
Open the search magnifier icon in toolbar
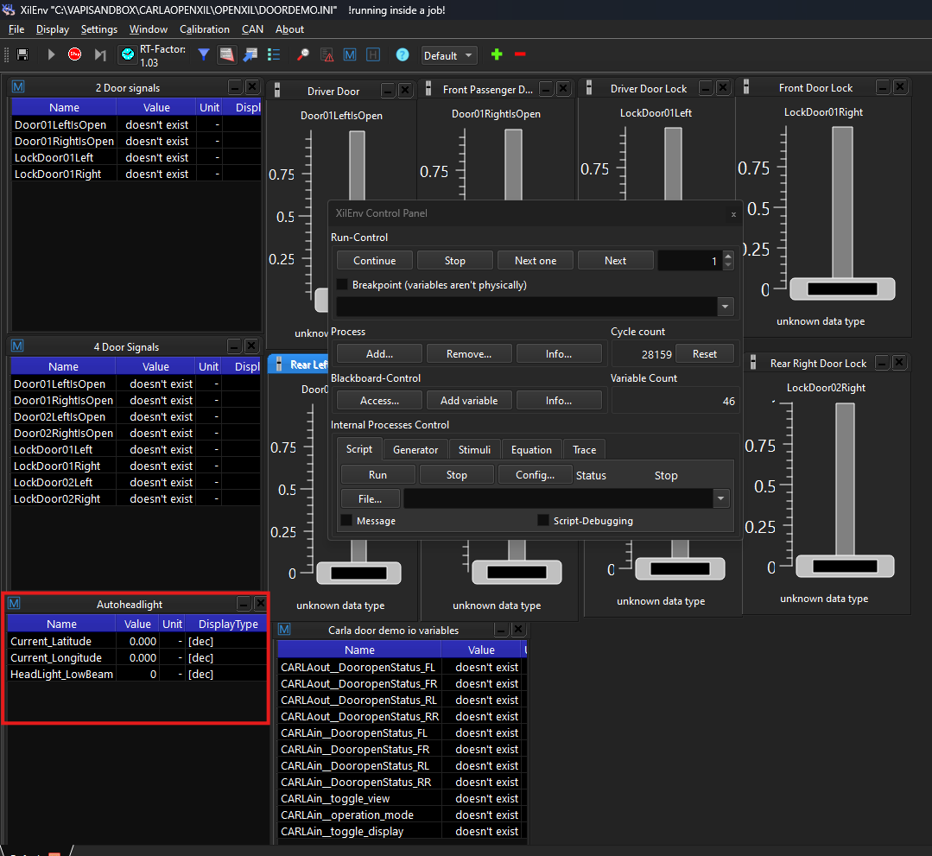304,54
